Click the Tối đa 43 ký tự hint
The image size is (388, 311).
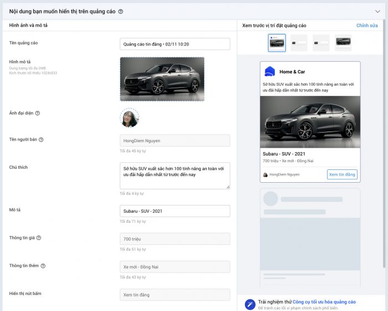coord(133,277)
